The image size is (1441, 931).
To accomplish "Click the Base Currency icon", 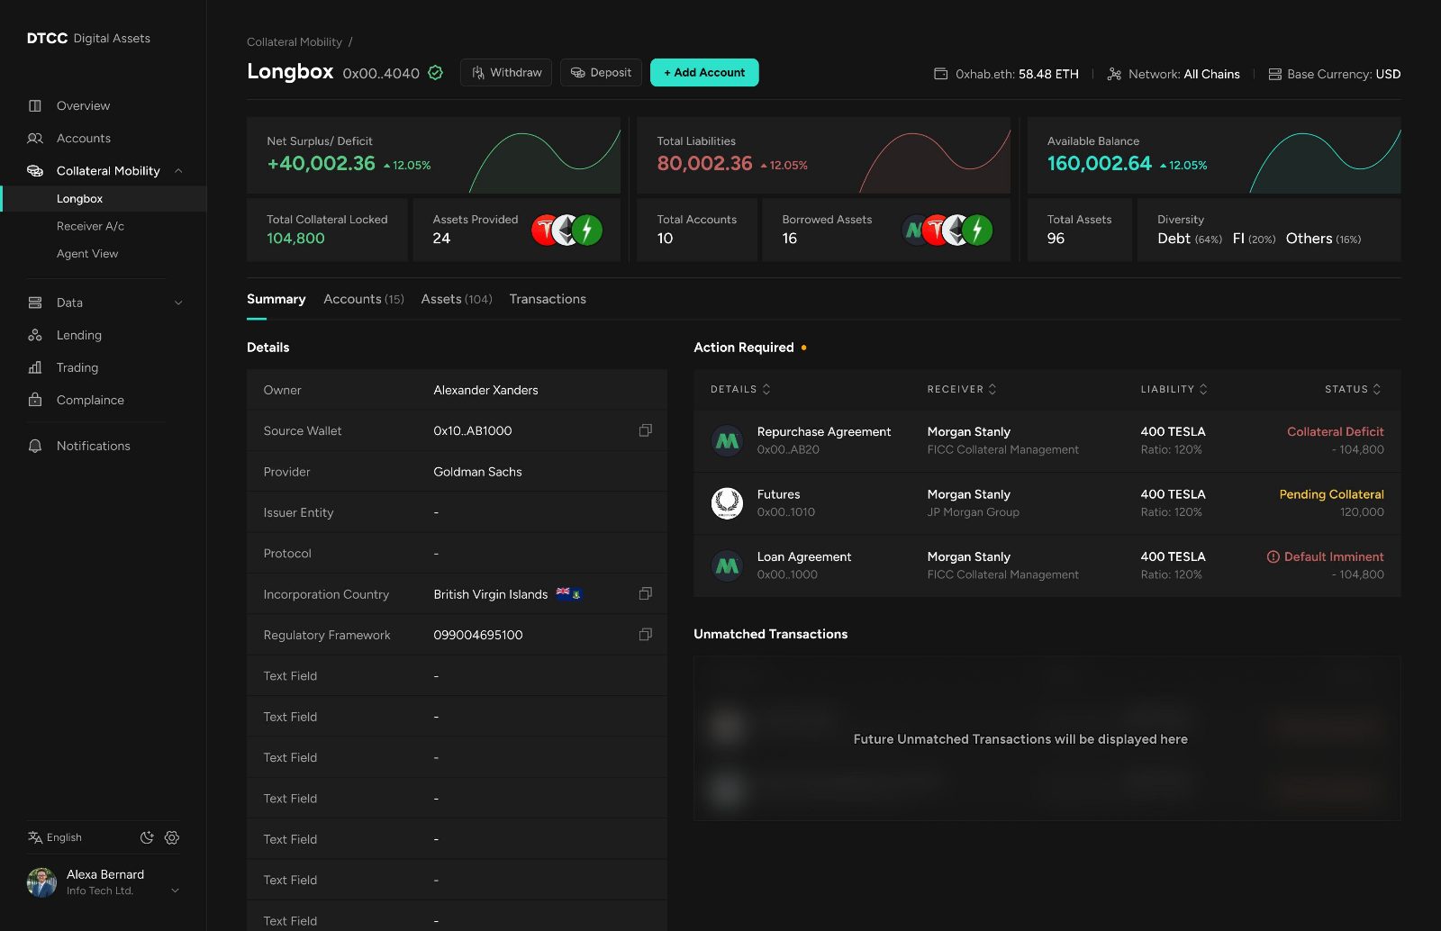I will coord(1274,74).
